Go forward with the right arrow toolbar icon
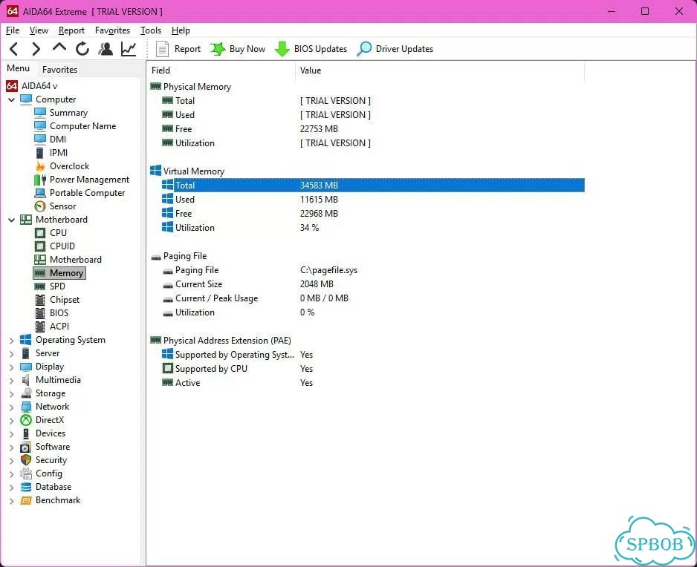This screenshot has width=697, height=567. click(36, 49)
